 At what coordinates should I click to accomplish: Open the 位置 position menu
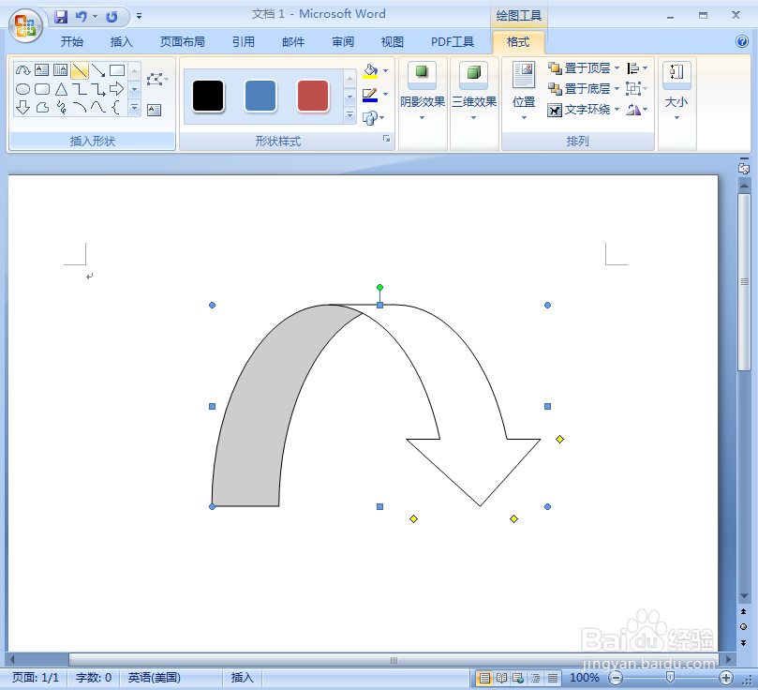click(524, 91)
